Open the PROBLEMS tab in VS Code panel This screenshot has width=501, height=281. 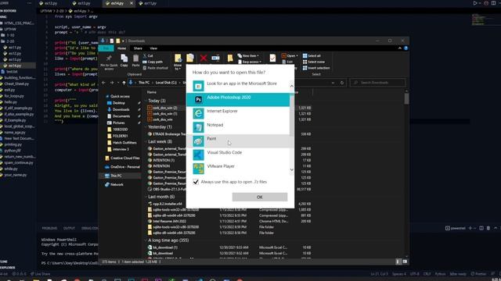(49, 228)
